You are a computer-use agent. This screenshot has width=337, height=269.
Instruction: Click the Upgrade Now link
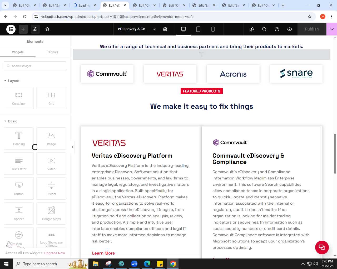tap(54, 253)
